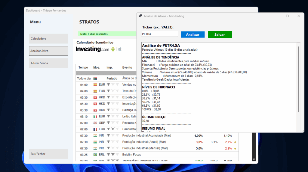Click the Investing.com logo
308x172 pixels.
92,49
